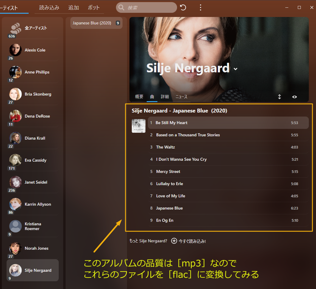
Task: Open the 読み込み menu
Action: coord(49,8)
